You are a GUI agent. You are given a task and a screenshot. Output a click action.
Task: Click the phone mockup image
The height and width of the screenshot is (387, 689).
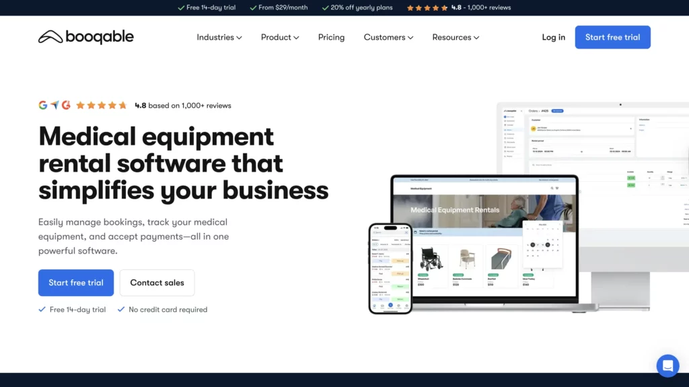click(x=390, y=269)
